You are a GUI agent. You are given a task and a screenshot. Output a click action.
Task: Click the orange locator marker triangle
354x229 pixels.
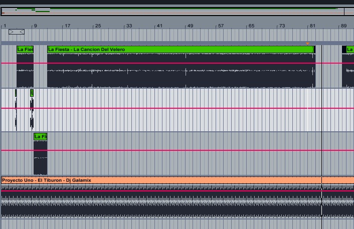307,43
